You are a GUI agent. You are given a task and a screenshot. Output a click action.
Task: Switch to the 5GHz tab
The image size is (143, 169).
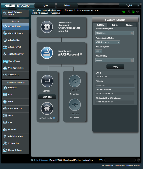click(x=115, y=25)
